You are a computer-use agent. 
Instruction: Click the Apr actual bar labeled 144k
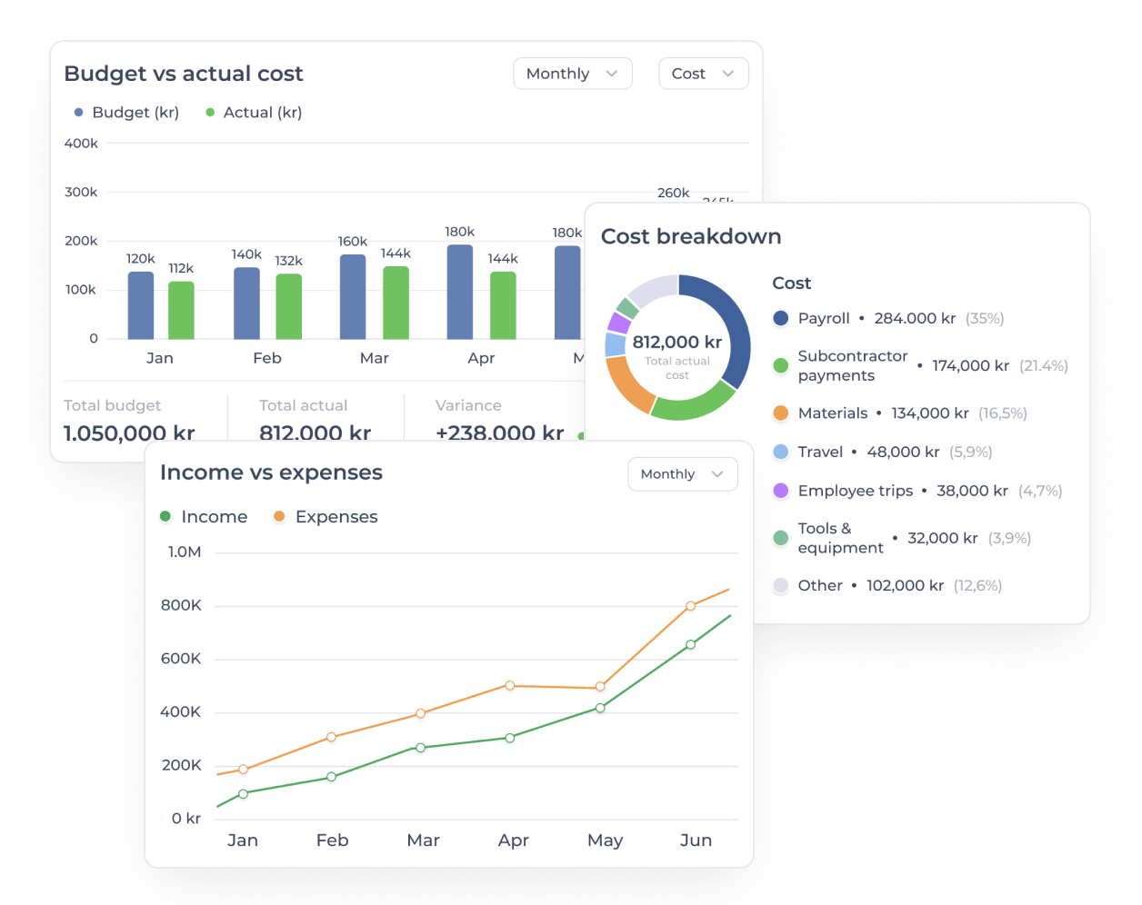(x=503, y=305)
